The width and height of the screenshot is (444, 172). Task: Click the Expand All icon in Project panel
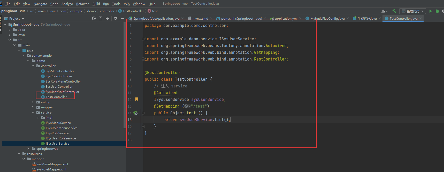pyautogui.click(x=101, y=18)
